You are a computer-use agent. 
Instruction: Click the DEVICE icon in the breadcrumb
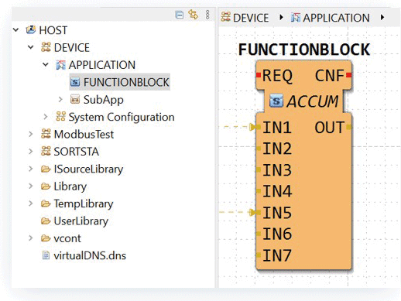tap(225, 17)
